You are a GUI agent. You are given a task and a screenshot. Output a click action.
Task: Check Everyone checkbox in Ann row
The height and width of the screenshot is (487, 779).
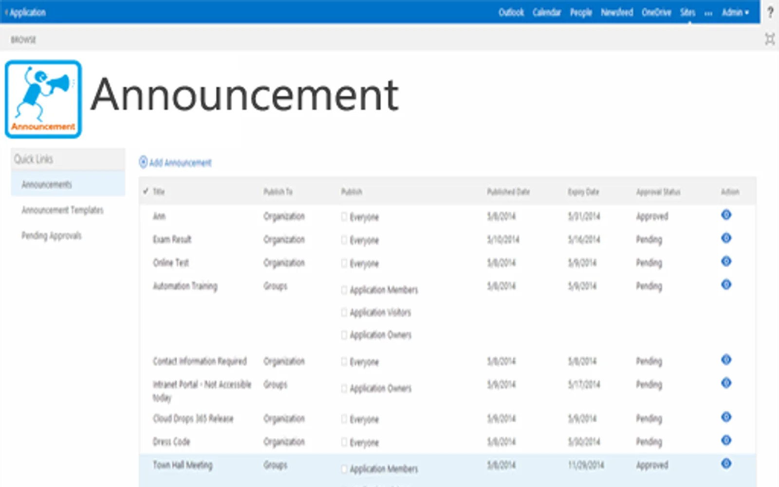[x=344, y=217]
